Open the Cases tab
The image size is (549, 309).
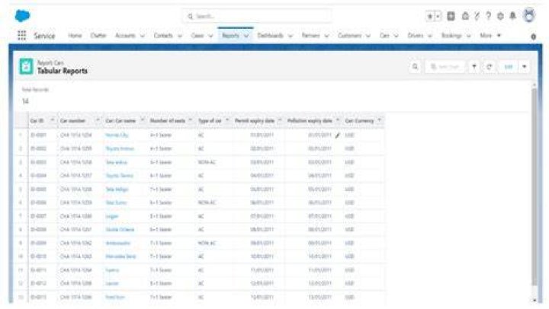[197, 36]
